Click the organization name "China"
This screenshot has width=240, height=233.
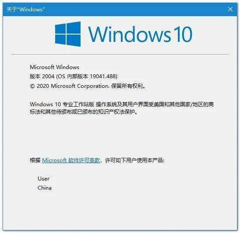tap(45, 188)
